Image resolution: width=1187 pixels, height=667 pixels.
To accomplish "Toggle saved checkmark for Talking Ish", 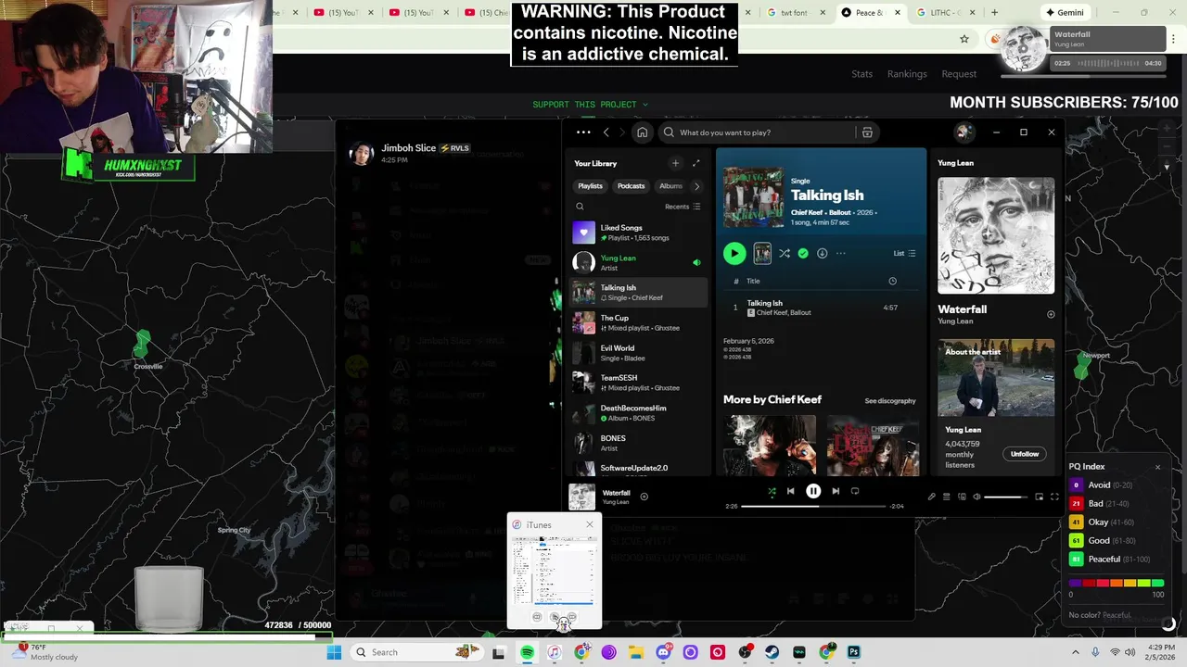I will click(x=803, y=253).
